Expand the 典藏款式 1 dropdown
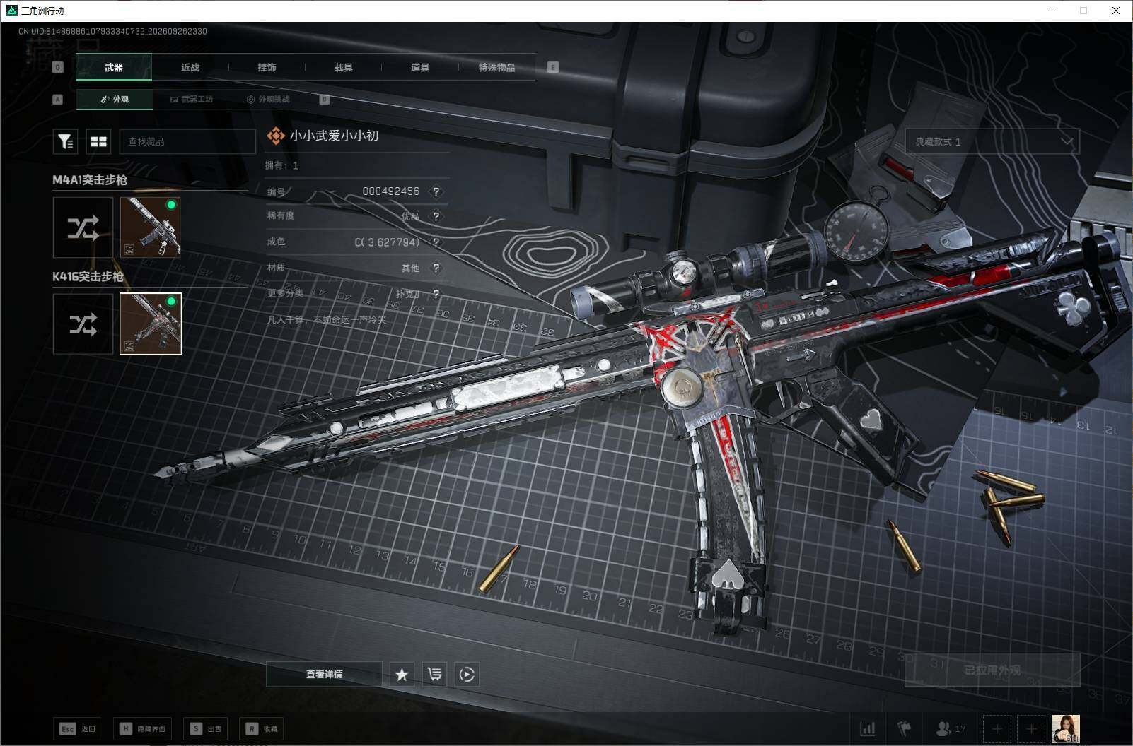The width and height of the screenshot is (1133, 746). [992, 142]
